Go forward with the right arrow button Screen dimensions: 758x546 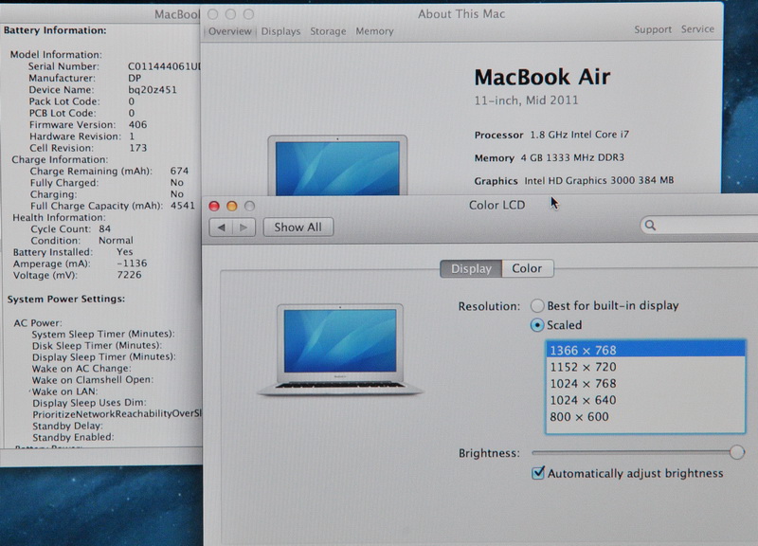point(244,227)
